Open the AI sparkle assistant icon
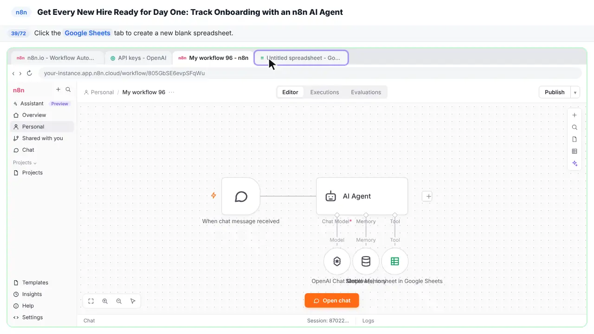 click(x=575, y=163)
